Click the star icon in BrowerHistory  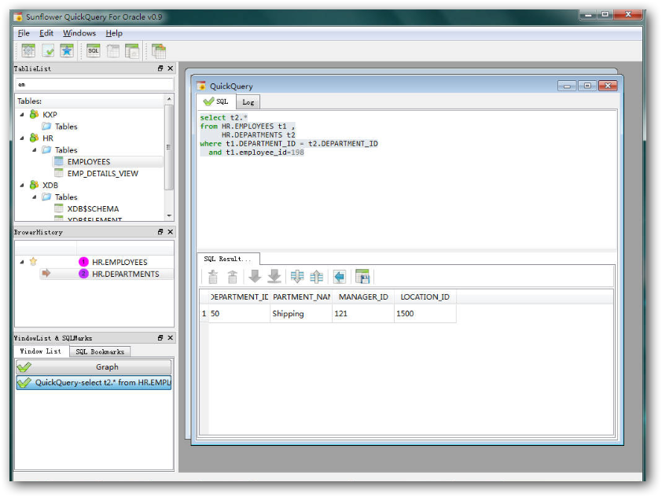pyautogui.click(x=33, y=261)
